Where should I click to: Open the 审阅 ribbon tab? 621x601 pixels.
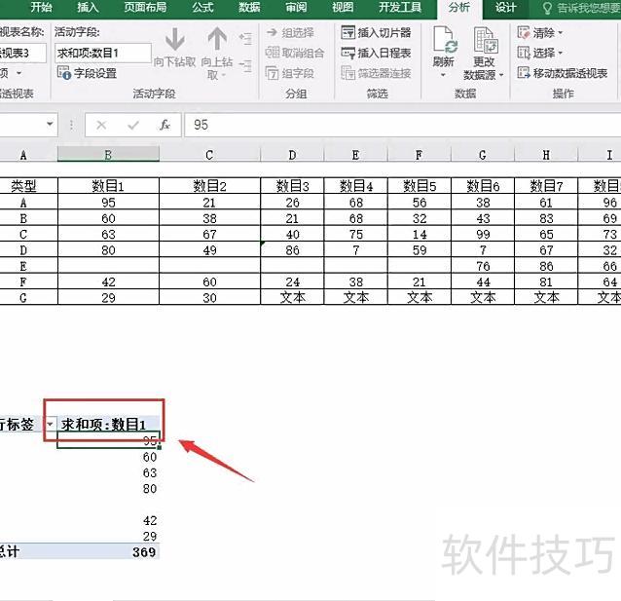(296, 7)
